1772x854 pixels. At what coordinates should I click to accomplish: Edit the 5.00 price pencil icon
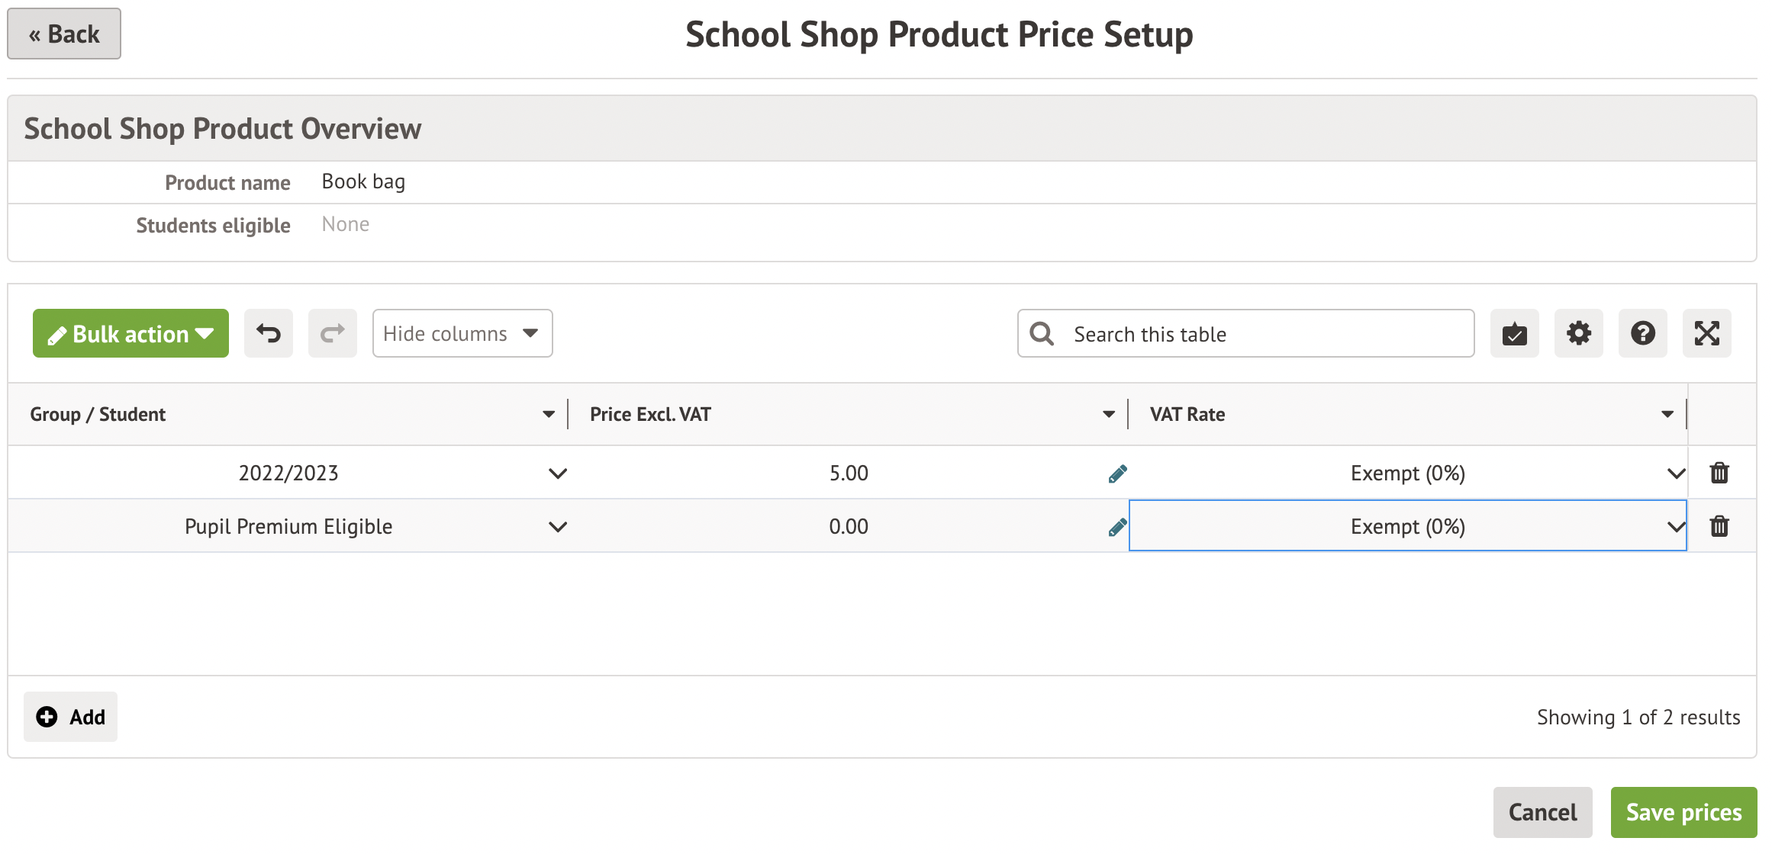coord(1117,474)
